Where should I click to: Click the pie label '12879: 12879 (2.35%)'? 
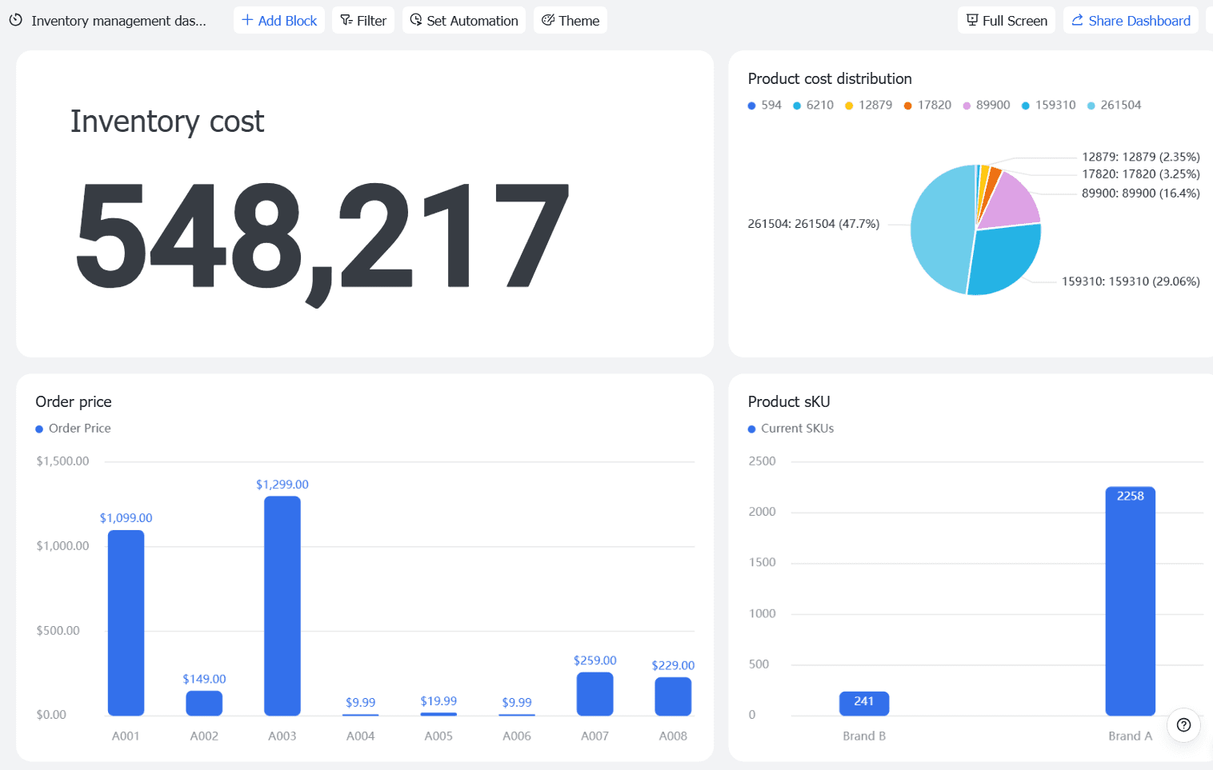(x=1141, y=157)
